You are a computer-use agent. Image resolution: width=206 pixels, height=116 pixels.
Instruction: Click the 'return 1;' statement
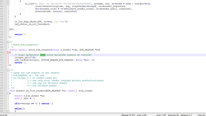coord(20,62)
